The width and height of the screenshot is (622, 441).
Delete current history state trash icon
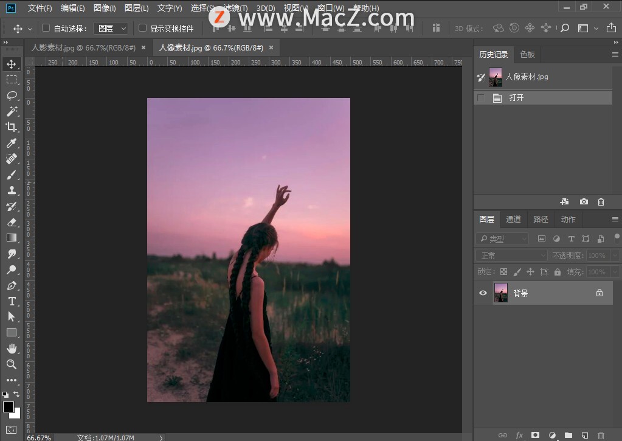[601, 202]
